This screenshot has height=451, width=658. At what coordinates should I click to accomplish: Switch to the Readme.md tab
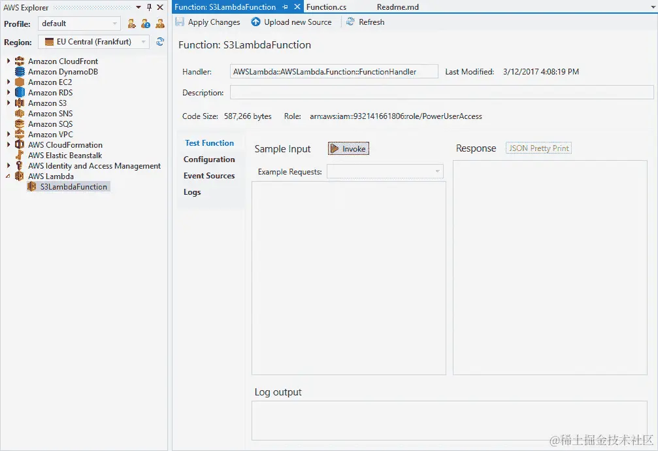(398, 7)
